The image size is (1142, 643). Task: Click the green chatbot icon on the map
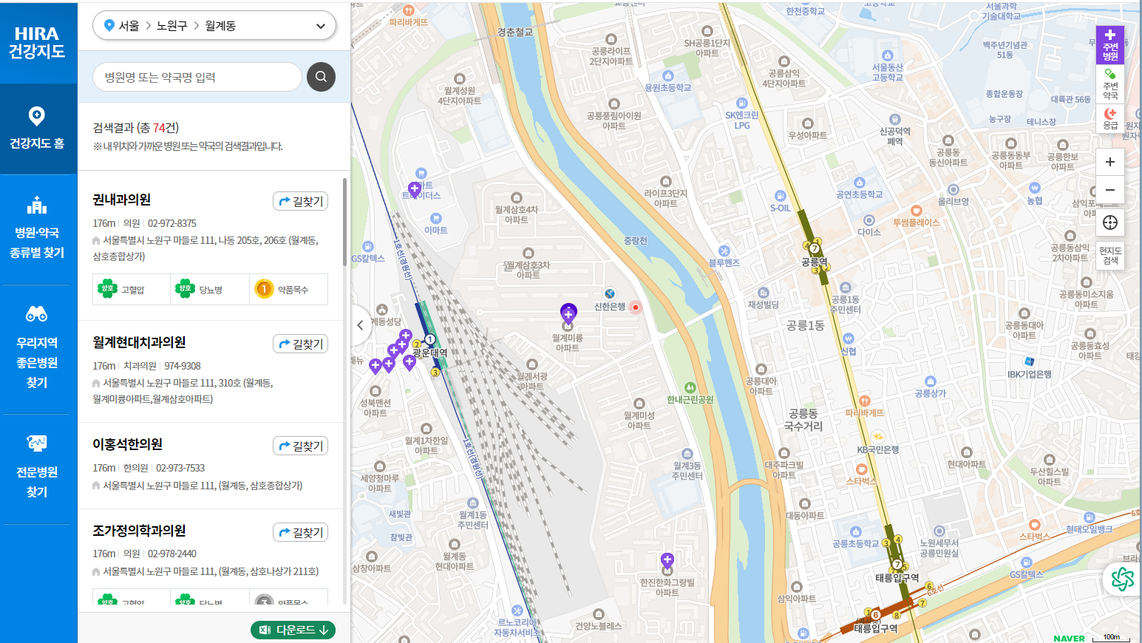(x=1122, y=579)
